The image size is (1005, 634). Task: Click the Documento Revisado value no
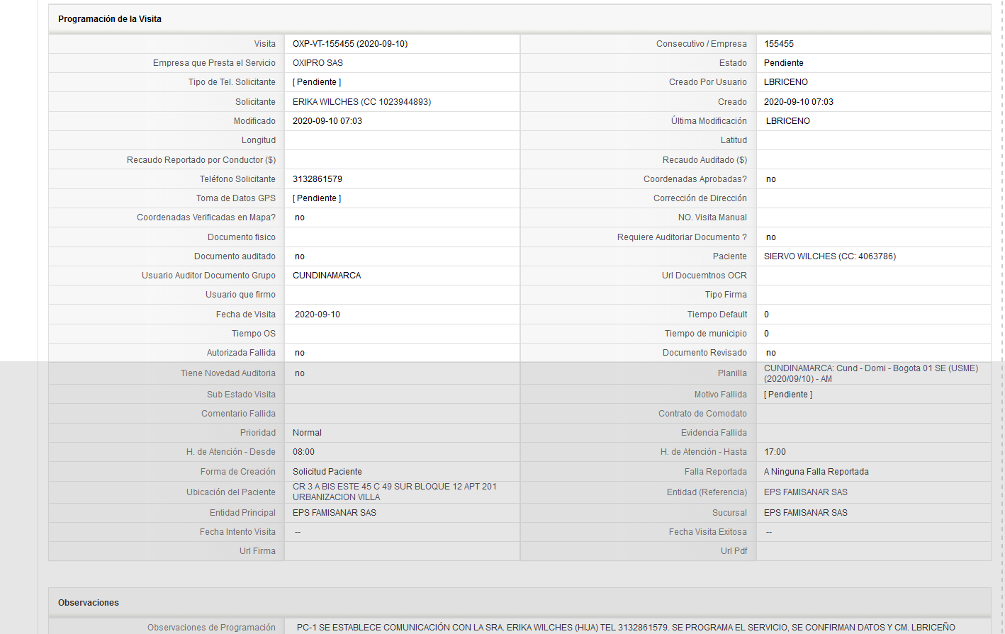[771, 353]
